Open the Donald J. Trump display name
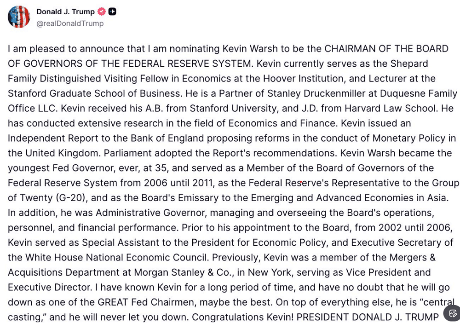The width and height of the screenshot is (460, 323). (65, 12)
